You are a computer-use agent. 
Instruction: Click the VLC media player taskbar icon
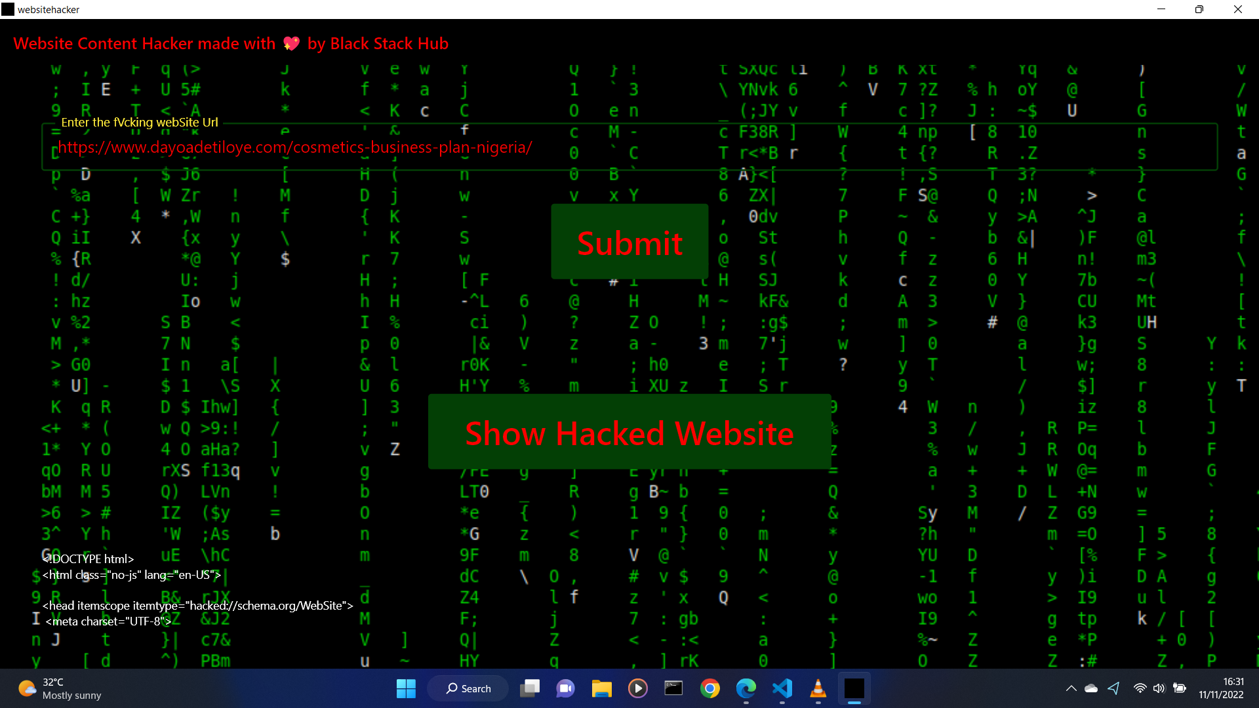(x=818, y=688)
